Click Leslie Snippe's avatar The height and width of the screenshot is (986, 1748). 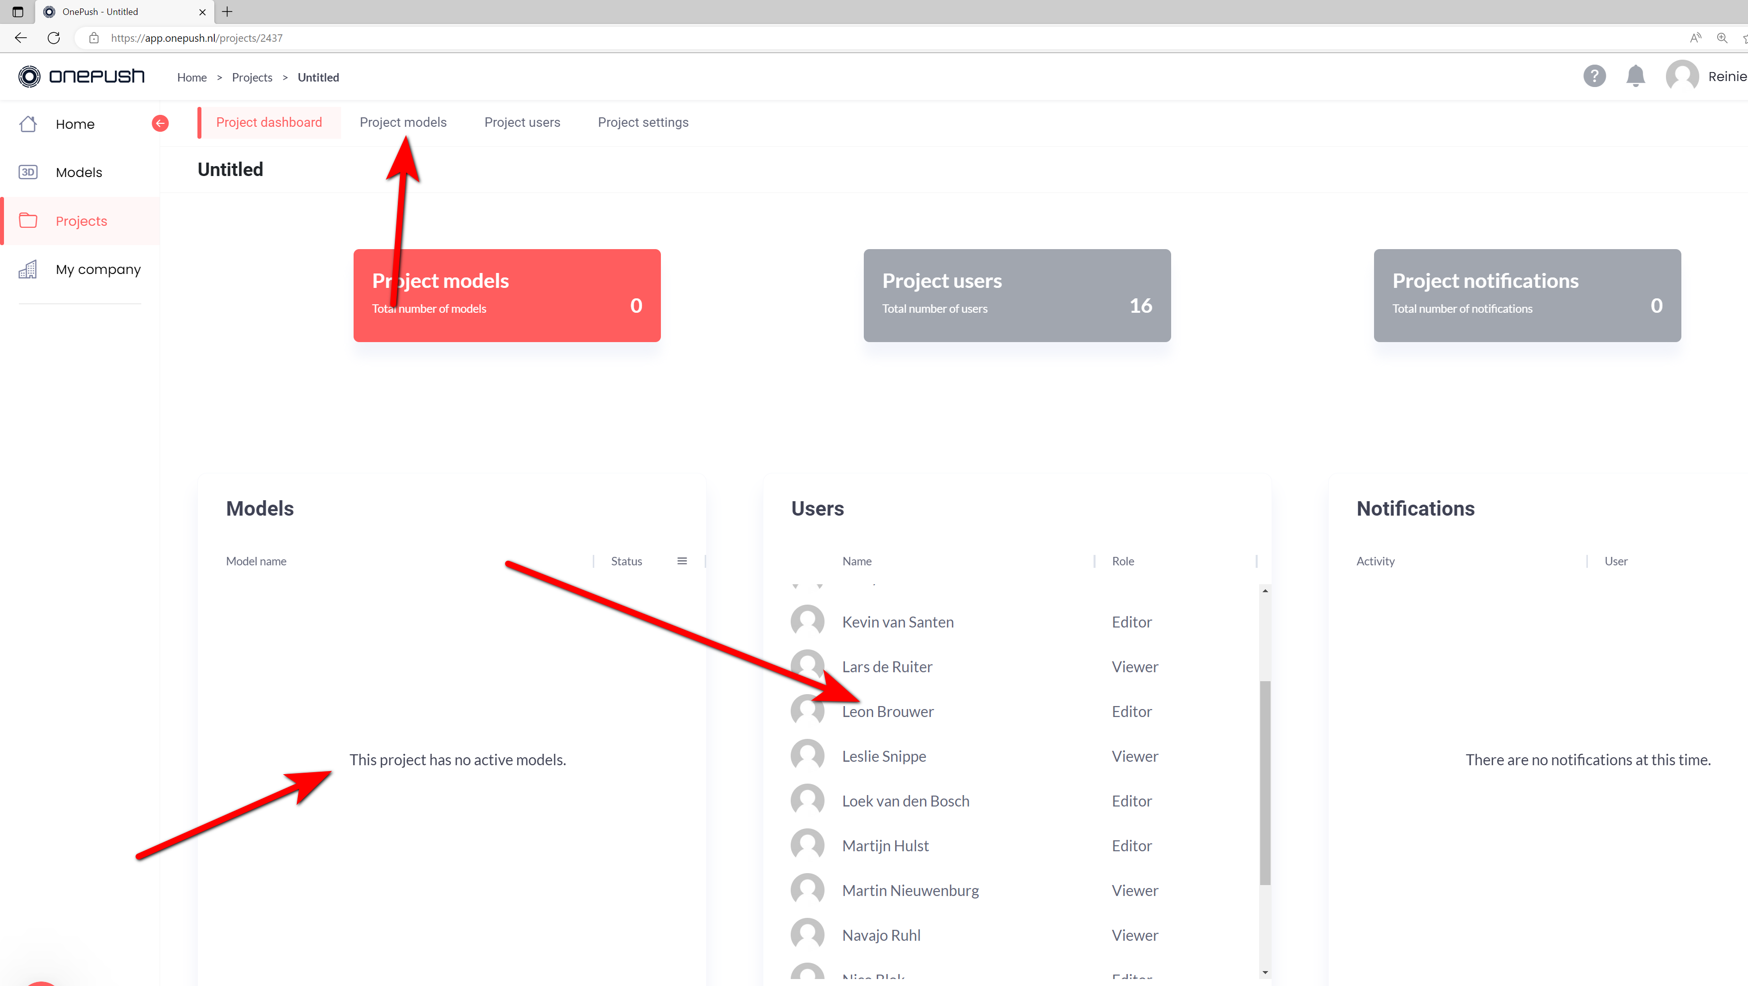[x=808, y=756]
